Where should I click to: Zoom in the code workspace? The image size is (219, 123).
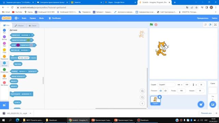coord(142,91)
